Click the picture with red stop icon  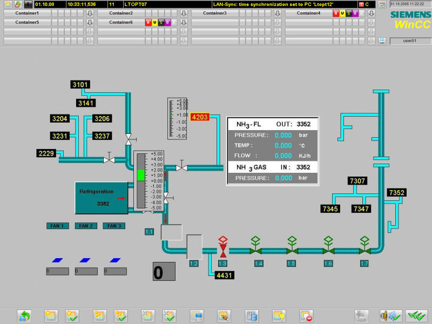[x=306, y=315]
